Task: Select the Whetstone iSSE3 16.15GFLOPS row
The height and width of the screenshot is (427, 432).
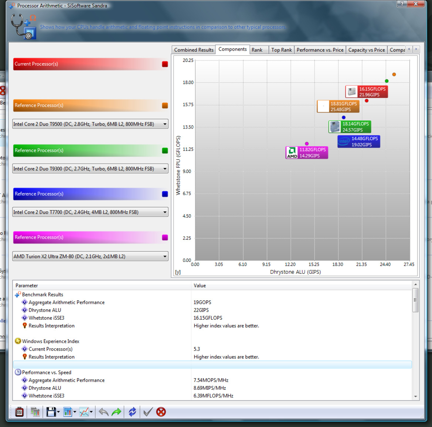Action: point(212,318)
